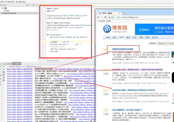Image resolution: width=174 pixels, height=122 pixels.
Task: Click the forward arrow in Chrome browser
Action: click(102, 17)
